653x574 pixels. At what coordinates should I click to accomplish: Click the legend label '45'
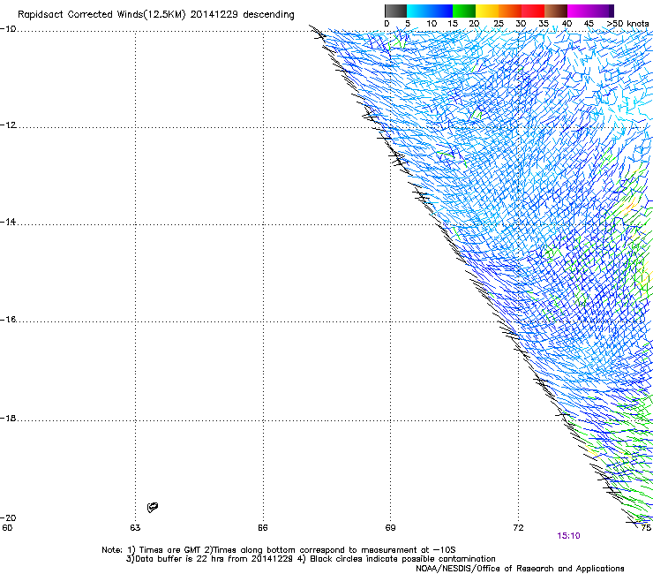[589, 24]
